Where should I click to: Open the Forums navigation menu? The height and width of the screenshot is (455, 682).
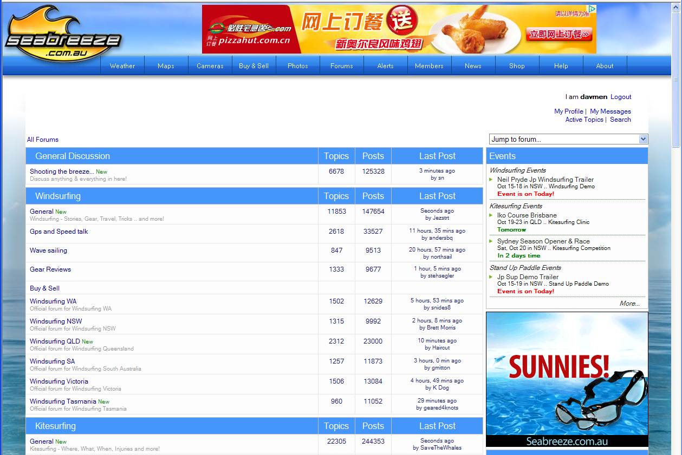click(342, 65)
